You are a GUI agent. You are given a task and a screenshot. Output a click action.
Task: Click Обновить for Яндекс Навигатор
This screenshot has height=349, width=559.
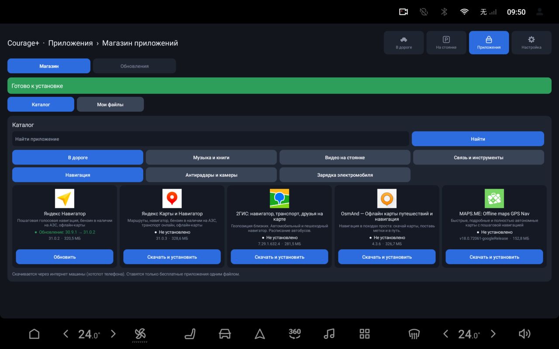coord(65,257)
